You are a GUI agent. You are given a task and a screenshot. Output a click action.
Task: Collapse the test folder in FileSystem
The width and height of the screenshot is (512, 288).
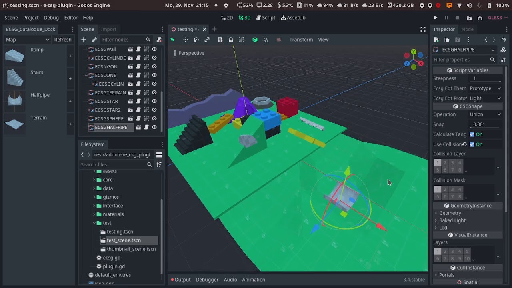[94, 223]
